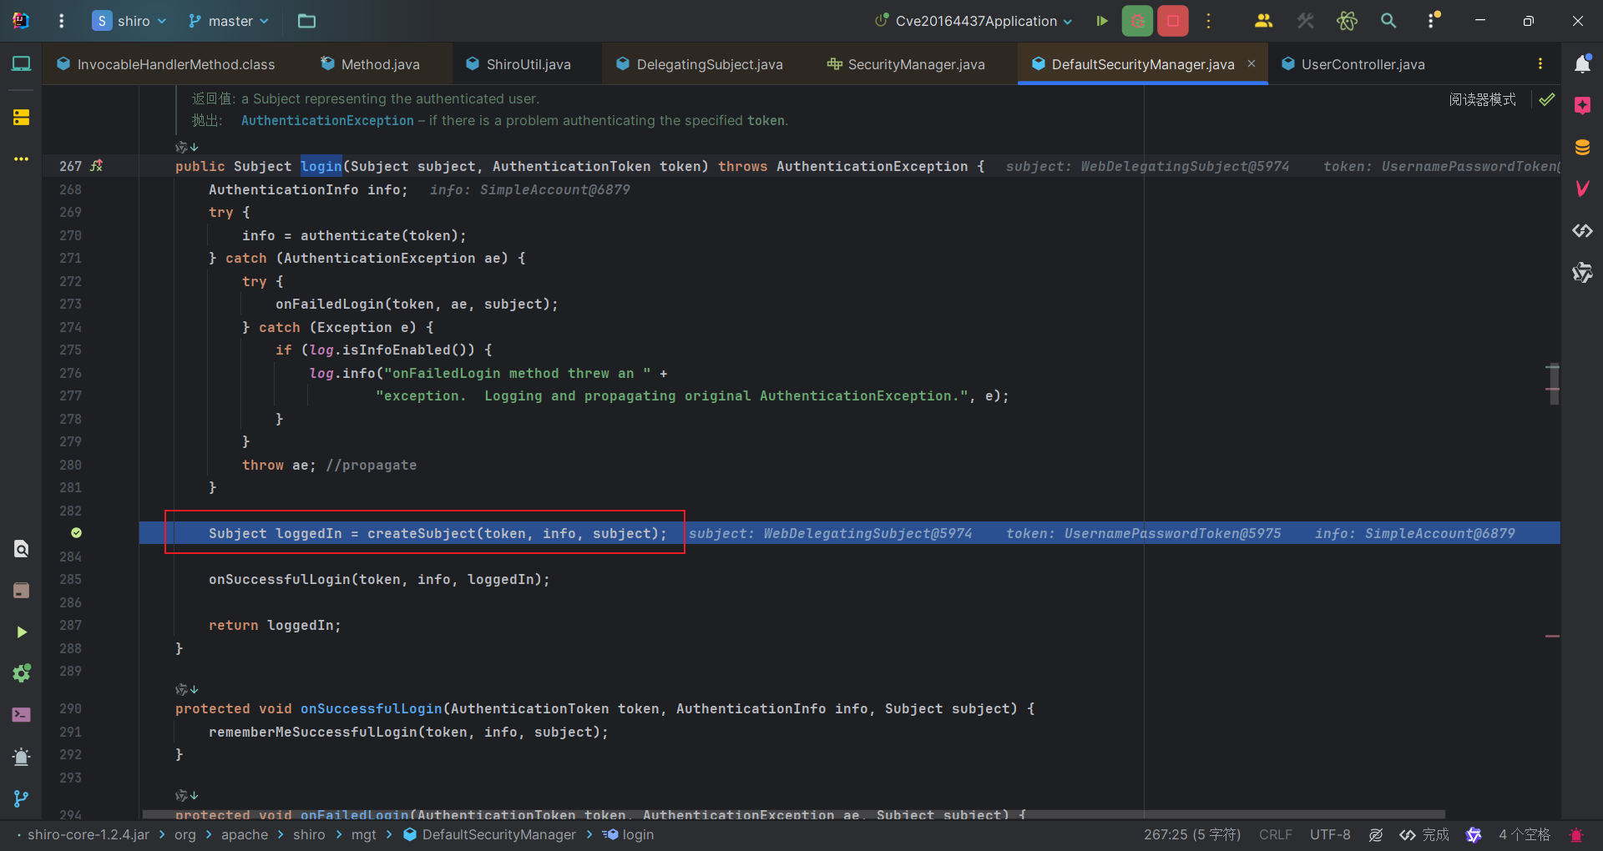
Task: Open the editor tabs options menu
Action: click(x=1540, y=63)
